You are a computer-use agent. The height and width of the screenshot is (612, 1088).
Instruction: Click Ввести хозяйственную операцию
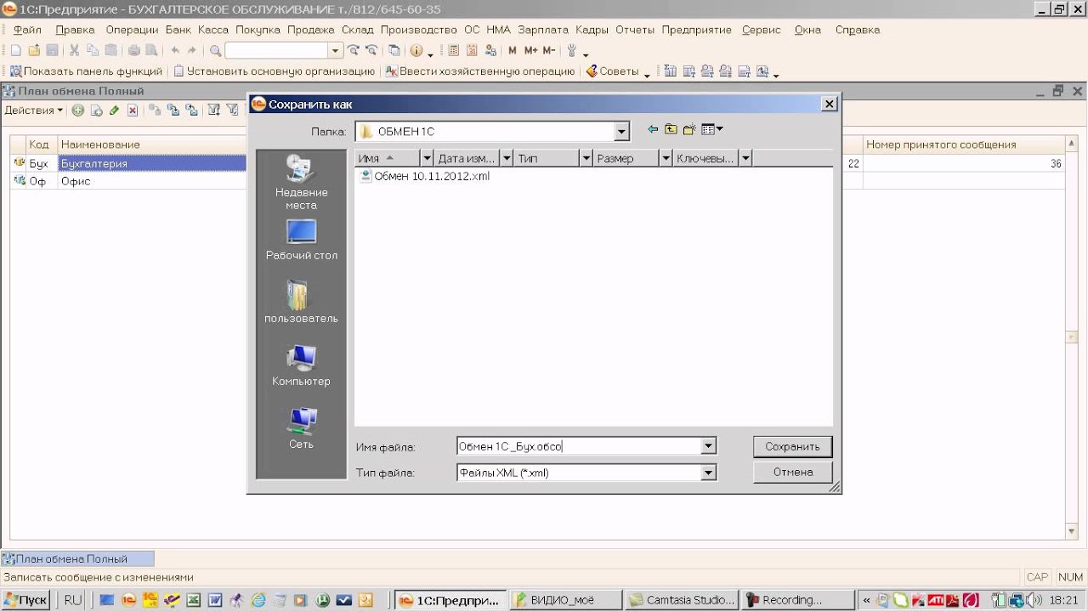click(480, 72)
